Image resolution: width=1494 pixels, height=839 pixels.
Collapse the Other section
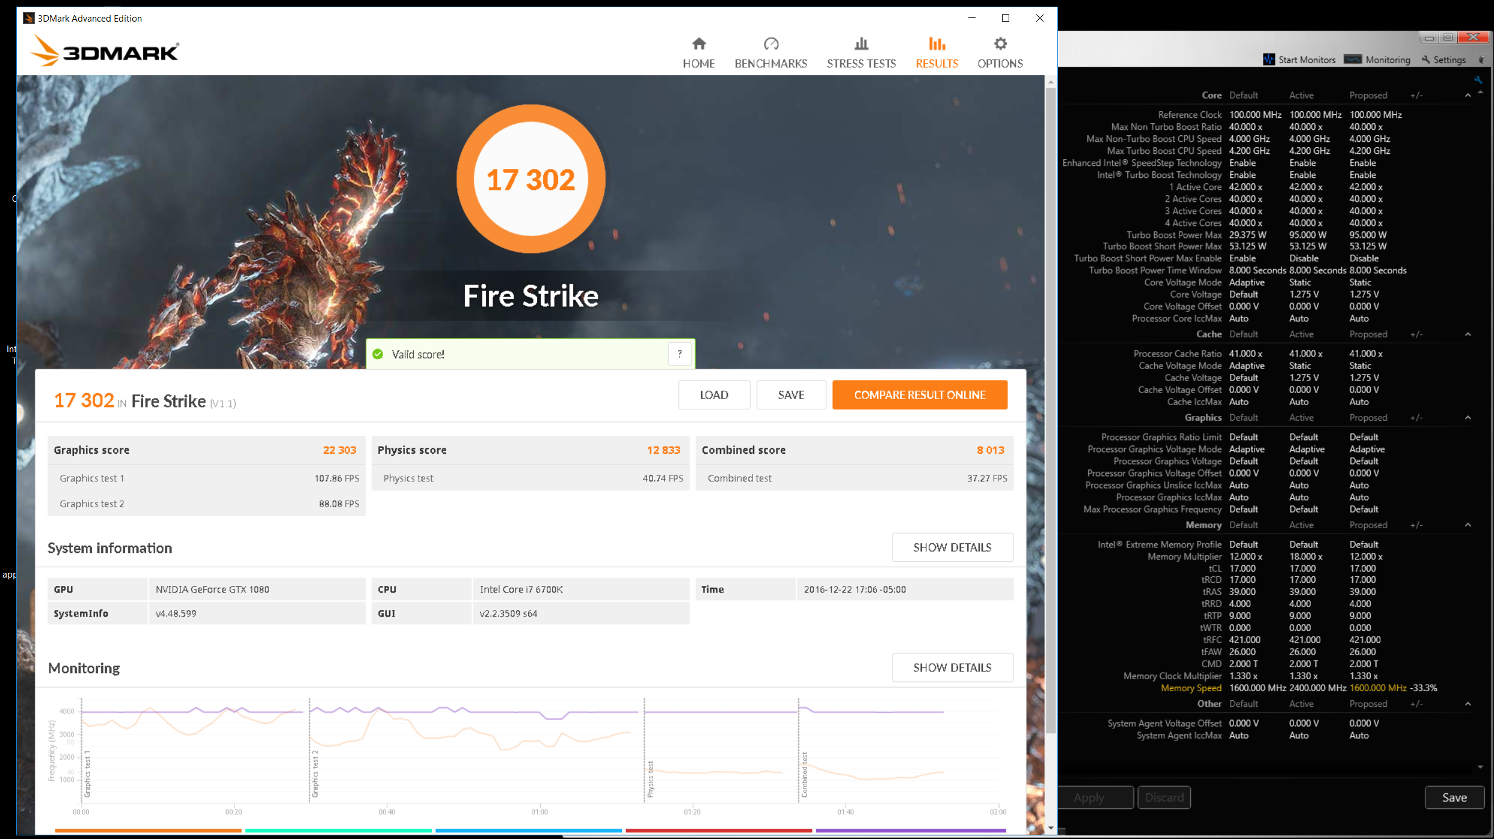point(1468,704)
